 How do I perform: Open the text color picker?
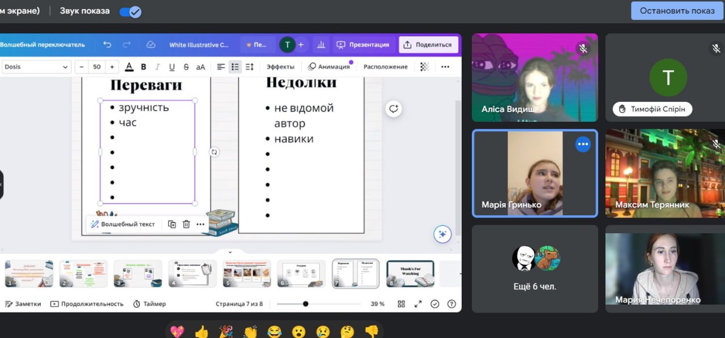(129, 67)
